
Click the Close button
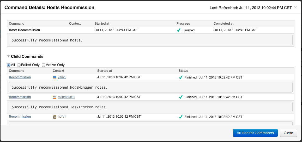pos(288,133)
